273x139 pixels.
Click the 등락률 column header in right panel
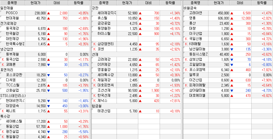(262, 3)
